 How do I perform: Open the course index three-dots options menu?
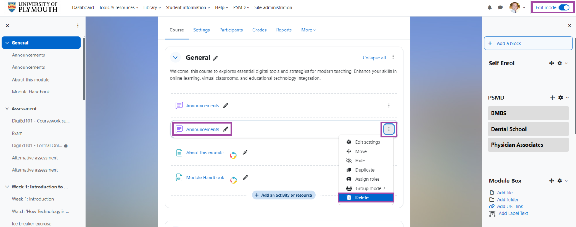pyautogui.click(x=78, y=26)
